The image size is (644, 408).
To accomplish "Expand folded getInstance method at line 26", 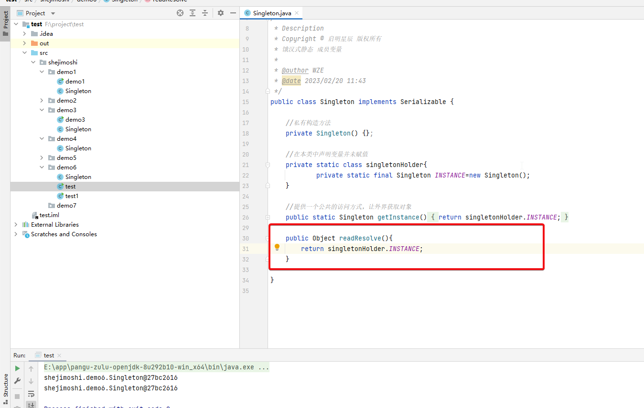I will [x=268, y=217].
